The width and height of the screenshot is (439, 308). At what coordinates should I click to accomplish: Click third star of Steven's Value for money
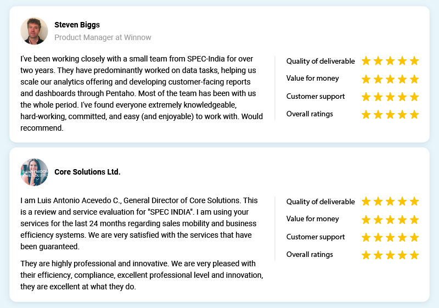tap(390, 79)
